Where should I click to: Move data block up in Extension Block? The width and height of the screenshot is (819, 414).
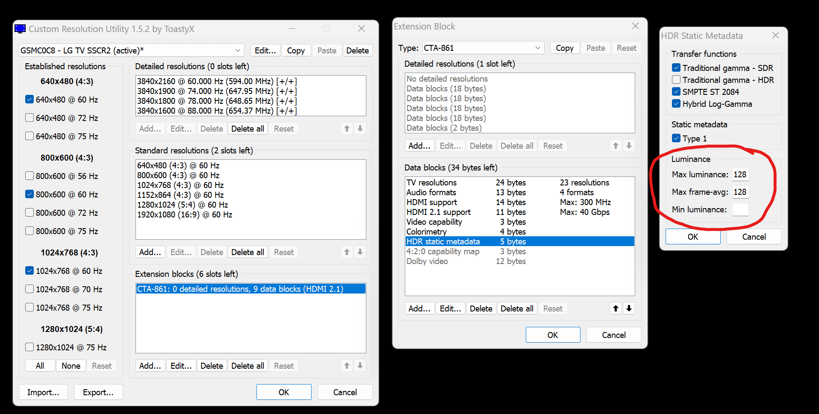click(x=616, y=308)
